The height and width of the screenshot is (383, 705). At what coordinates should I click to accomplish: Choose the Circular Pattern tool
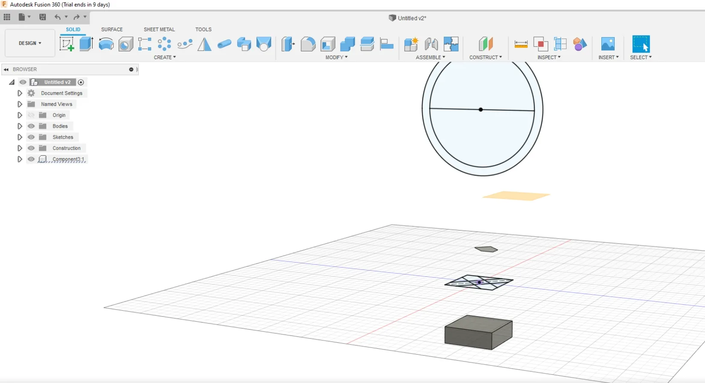[x=164, y=44]
